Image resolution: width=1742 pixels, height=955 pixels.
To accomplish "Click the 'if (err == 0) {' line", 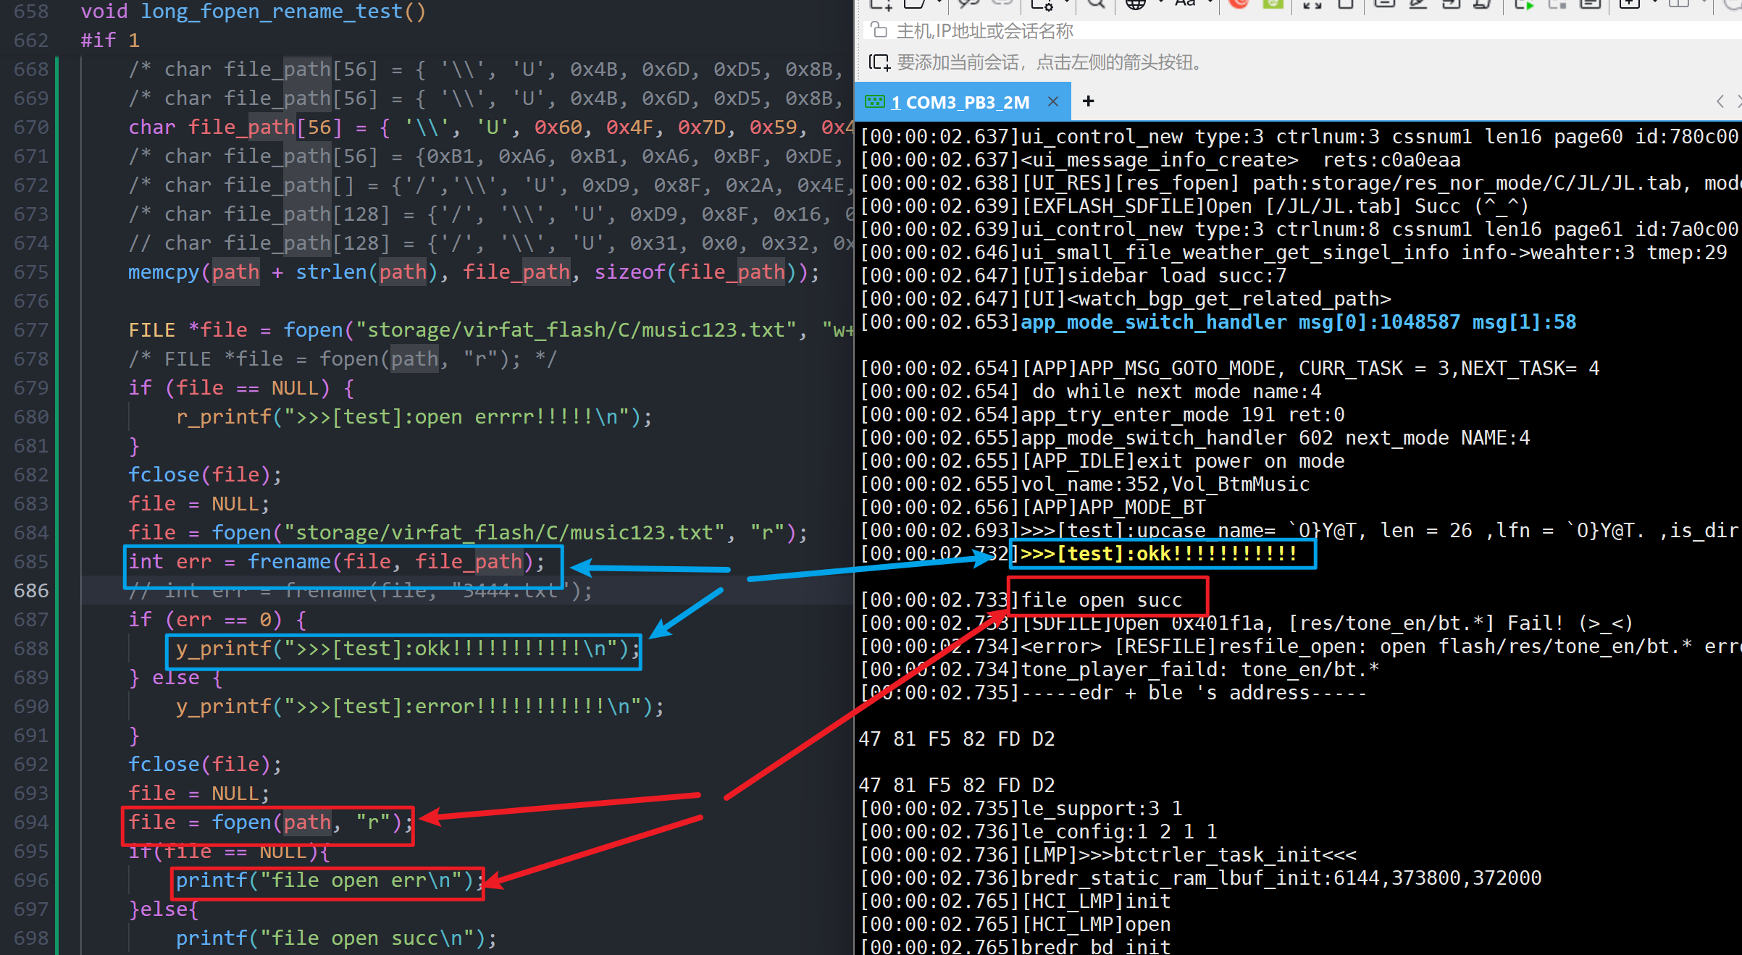I will pos(217,620).
